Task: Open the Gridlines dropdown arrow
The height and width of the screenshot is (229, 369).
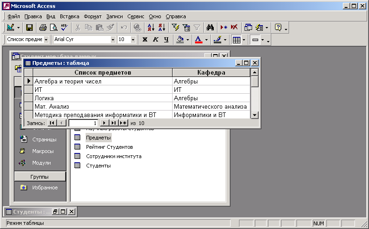Action: 244,40
